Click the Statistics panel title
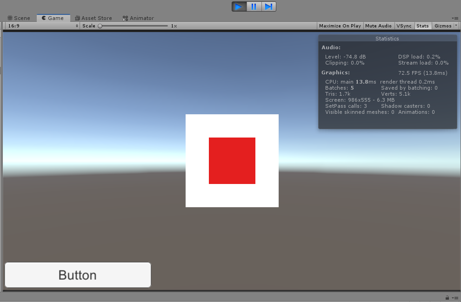The image size is (461, 302). pos(387,39)
